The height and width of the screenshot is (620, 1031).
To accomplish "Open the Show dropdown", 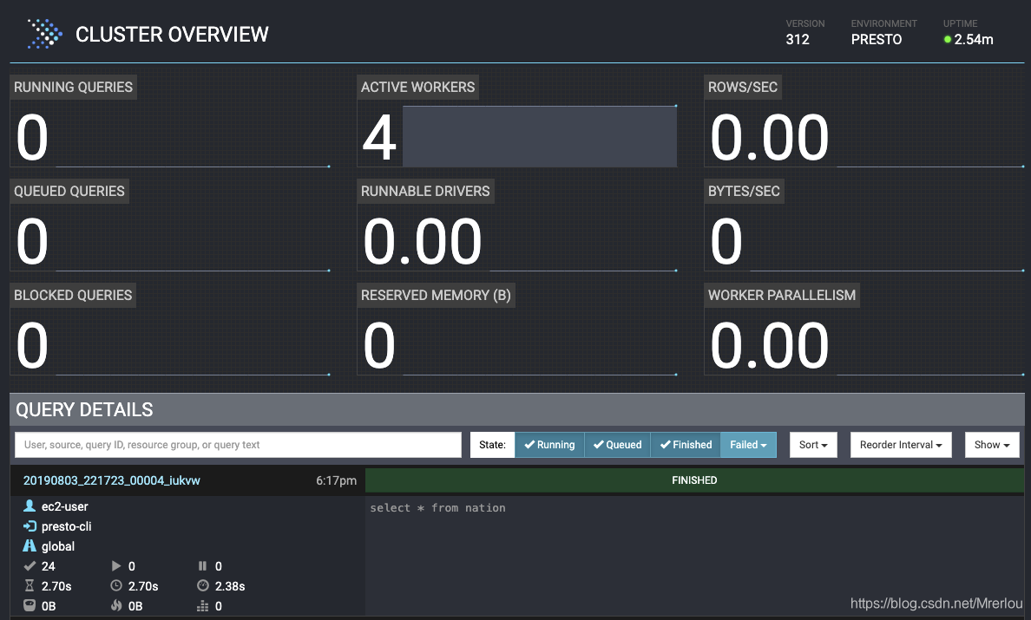I will click(x=992, y=445).
